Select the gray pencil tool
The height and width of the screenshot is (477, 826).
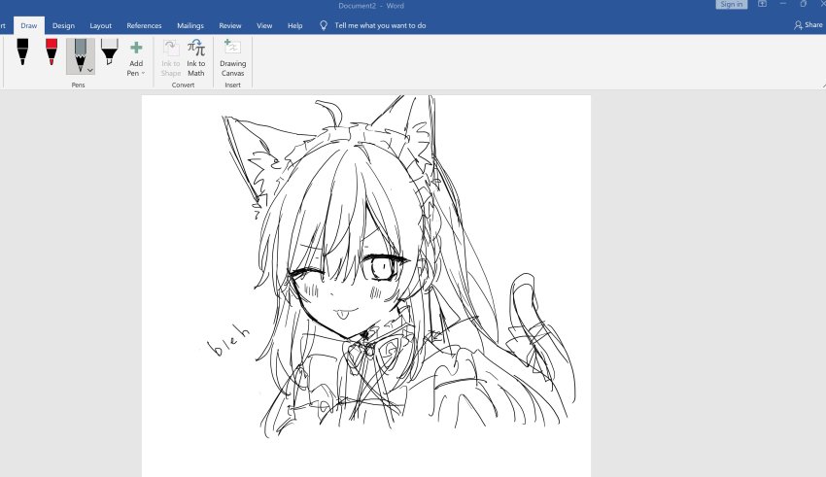(x=80, y=55)
